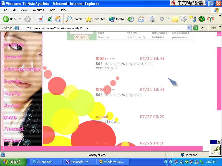The height and width of the screenshot is (166, 222).
Task: Click the address URL field
Action: [100, 28]
